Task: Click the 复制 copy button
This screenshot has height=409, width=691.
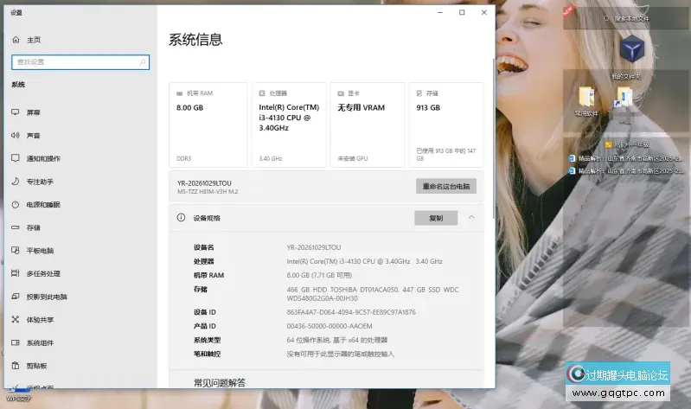Action: tap(436, 218)
